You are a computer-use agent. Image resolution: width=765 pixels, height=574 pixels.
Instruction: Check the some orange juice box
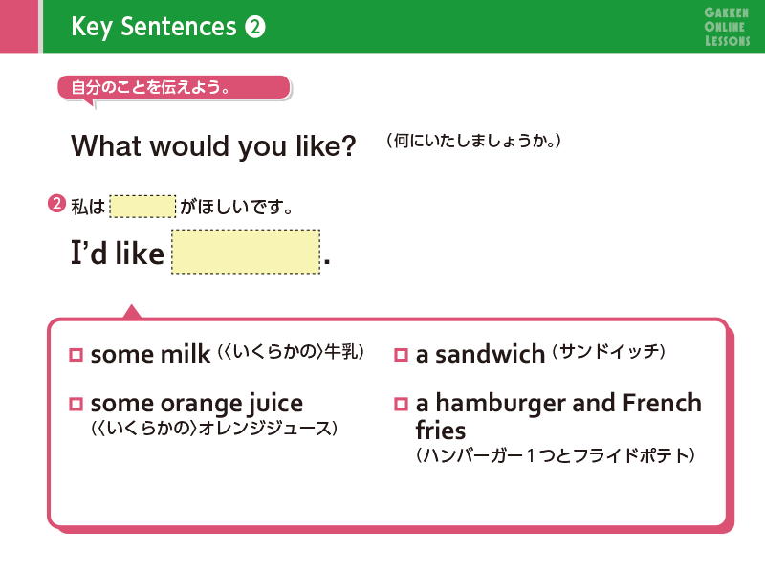76,403
